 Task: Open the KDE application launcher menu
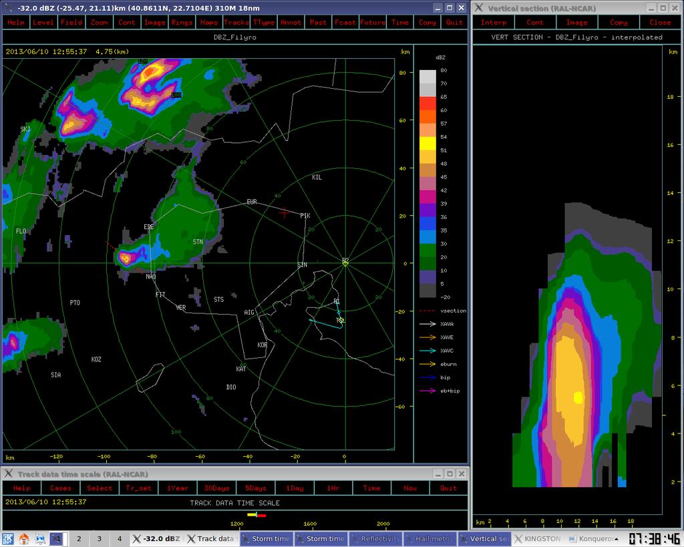tap(8, 539)
